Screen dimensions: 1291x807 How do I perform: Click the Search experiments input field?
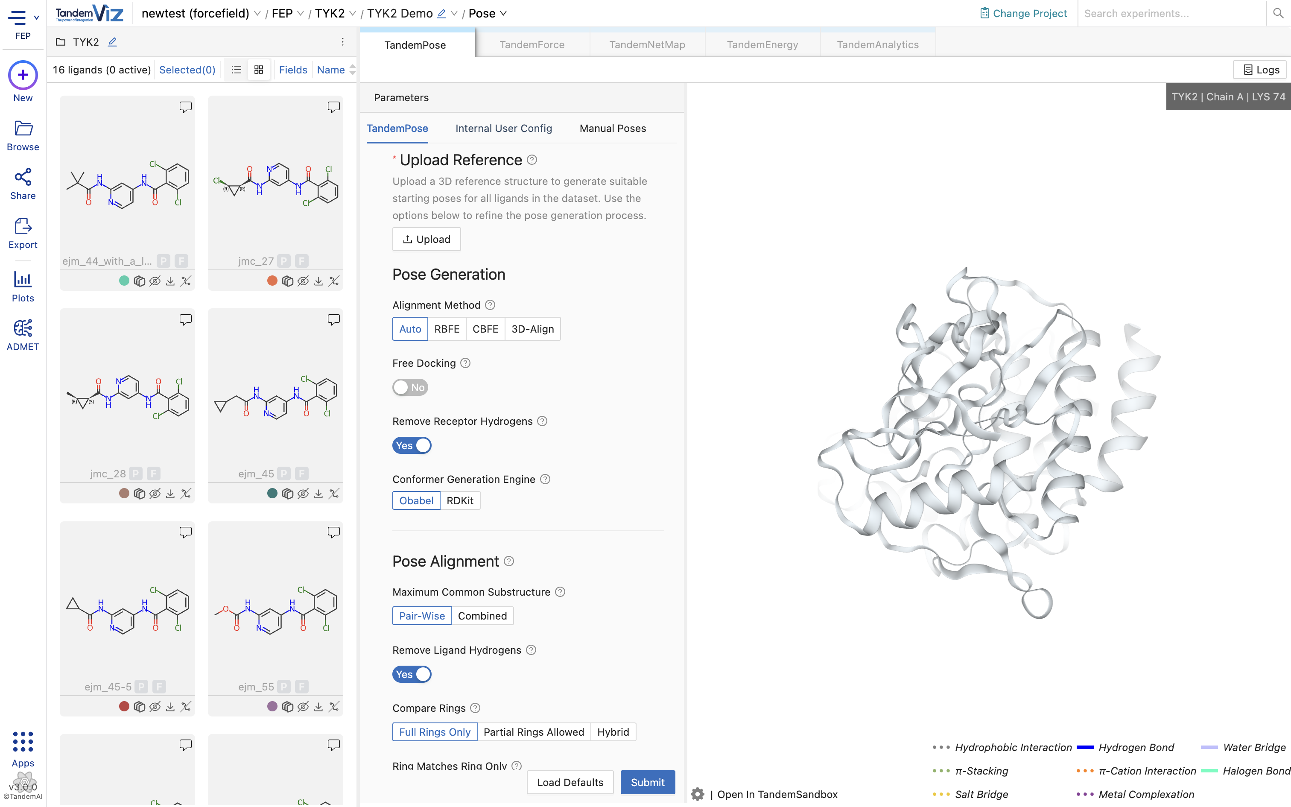[x=1171, y=13]
